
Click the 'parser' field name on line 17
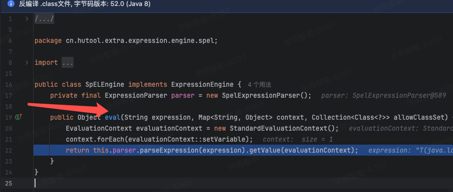coord(183,96)
